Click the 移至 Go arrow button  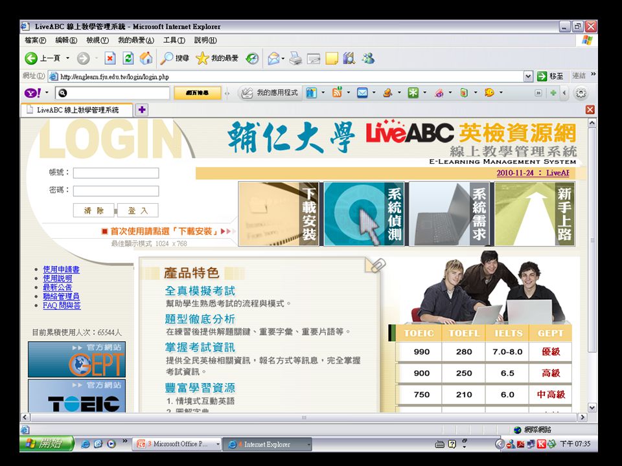pos(550,76)
